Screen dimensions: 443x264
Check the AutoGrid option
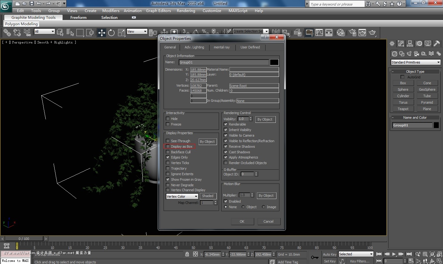click(x=402, y=77)
